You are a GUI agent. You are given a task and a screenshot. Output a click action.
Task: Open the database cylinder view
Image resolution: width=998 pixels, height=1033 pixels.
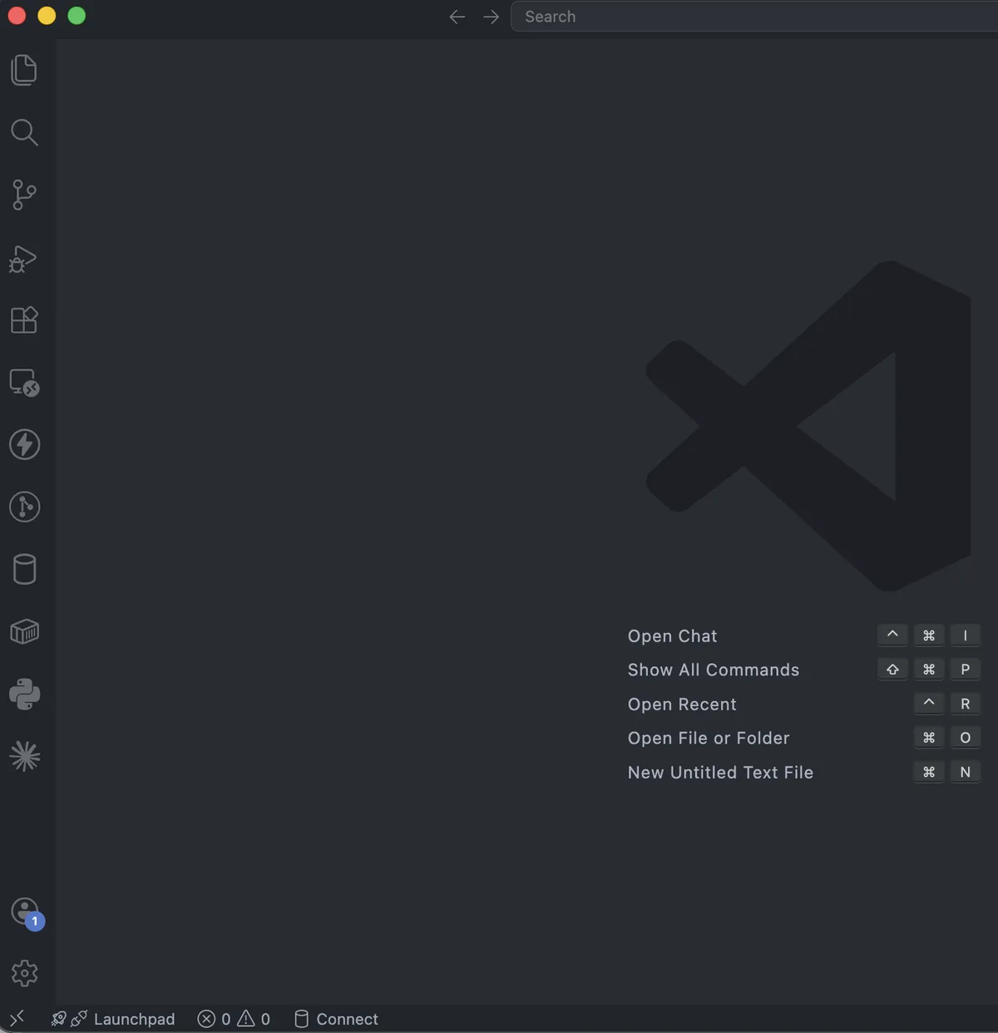pyautogui.click(x=24, y=570)
